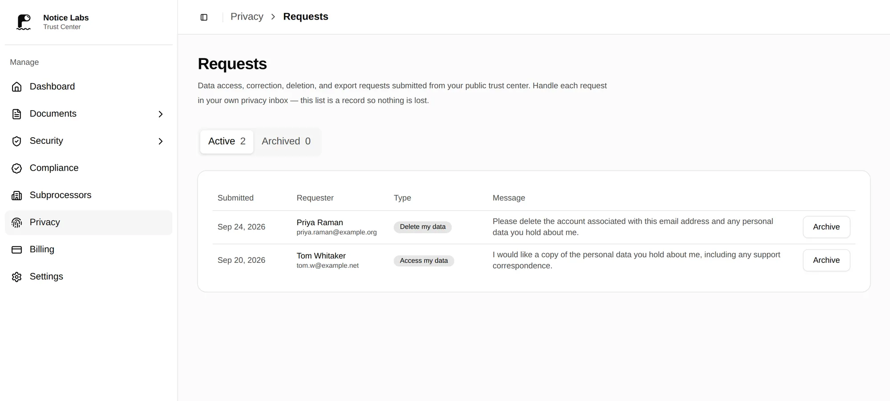Image resolution: width=890 pixels, height=401 pixels.
Task: Expand the Documents submenu chevron
Action: [x=161, y=114]
